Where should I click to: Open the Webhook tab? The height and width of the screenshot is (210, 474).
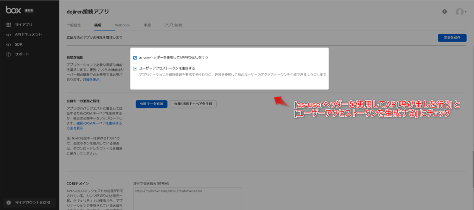[x=122, y=25]
